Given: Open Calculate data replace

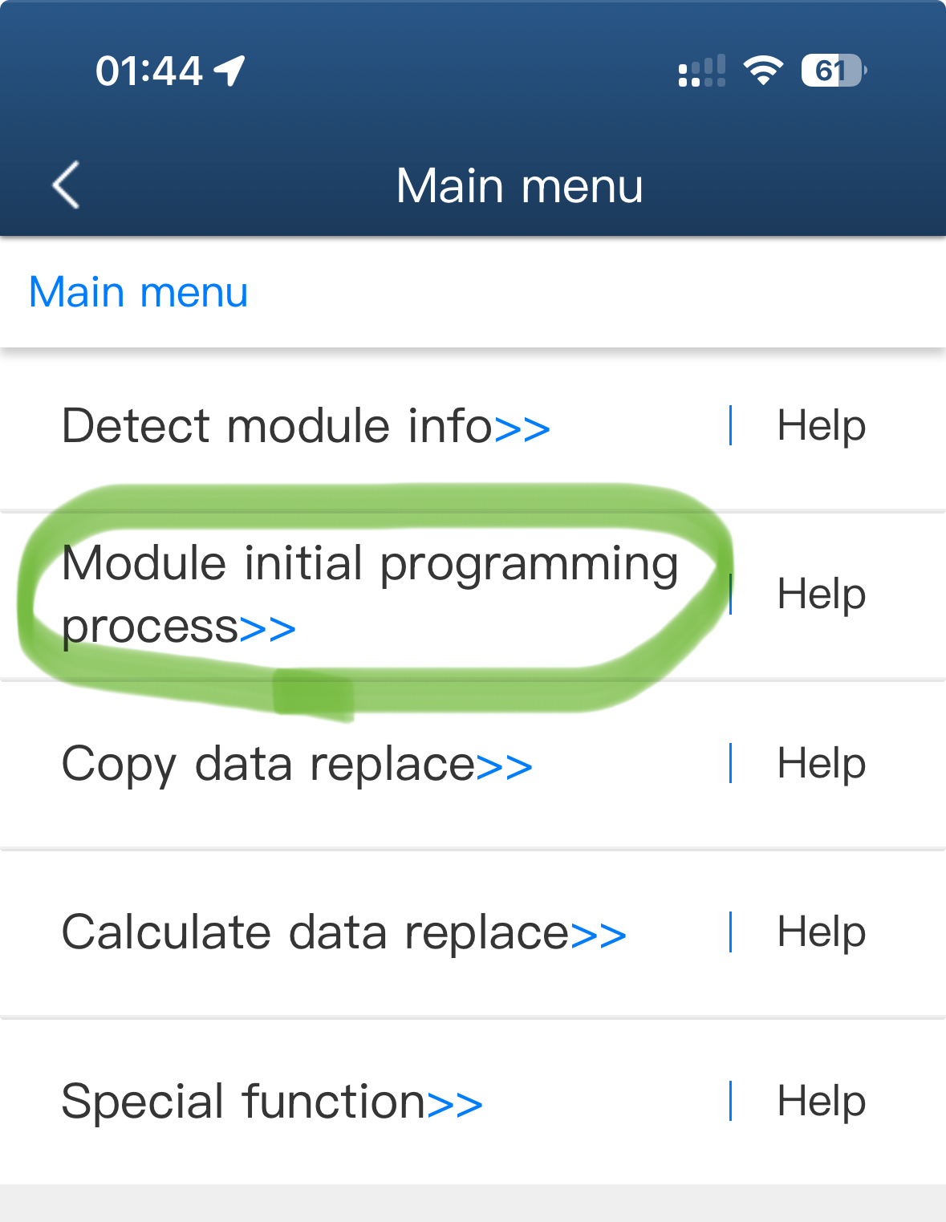Looking at the screenshot, I should tap(315, 932).
